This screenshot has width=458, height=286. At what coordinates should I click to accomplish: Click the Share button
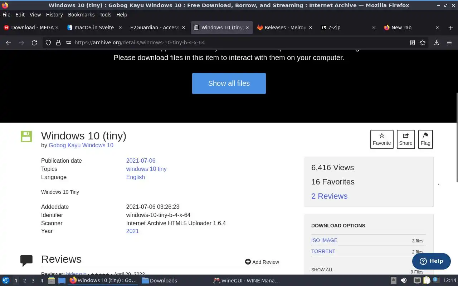point(406,139)
